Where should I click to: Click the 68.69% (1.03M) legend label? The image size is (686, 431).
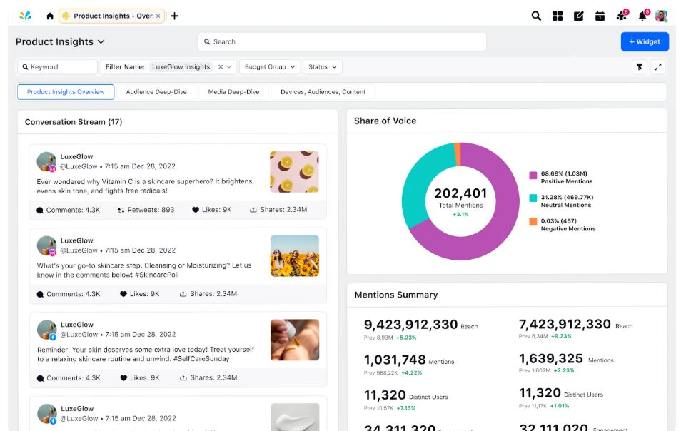[564, 173]
